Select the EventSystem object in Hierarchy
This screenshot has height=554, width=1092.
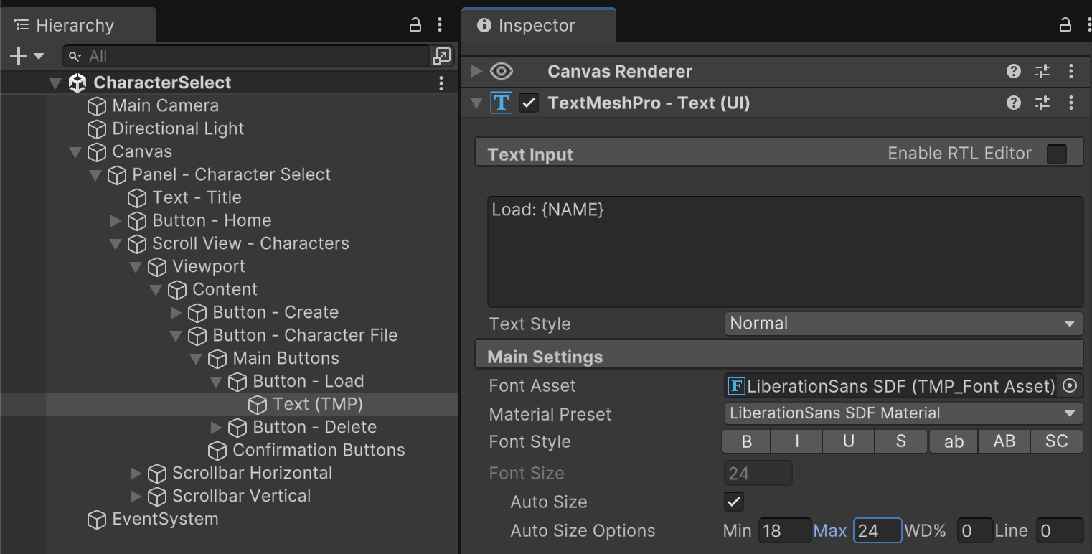click(165, 520)
